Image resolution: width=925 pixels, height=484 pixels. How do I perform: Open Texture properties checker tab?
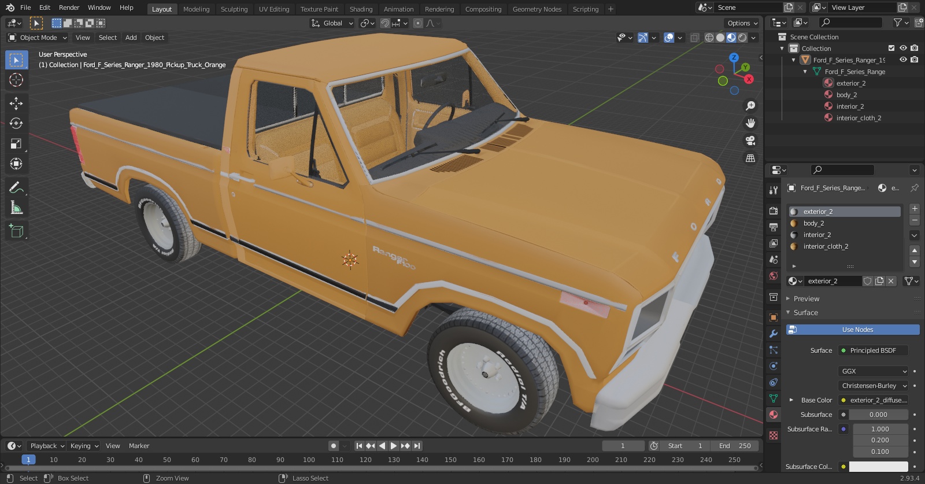pos(774,435)
